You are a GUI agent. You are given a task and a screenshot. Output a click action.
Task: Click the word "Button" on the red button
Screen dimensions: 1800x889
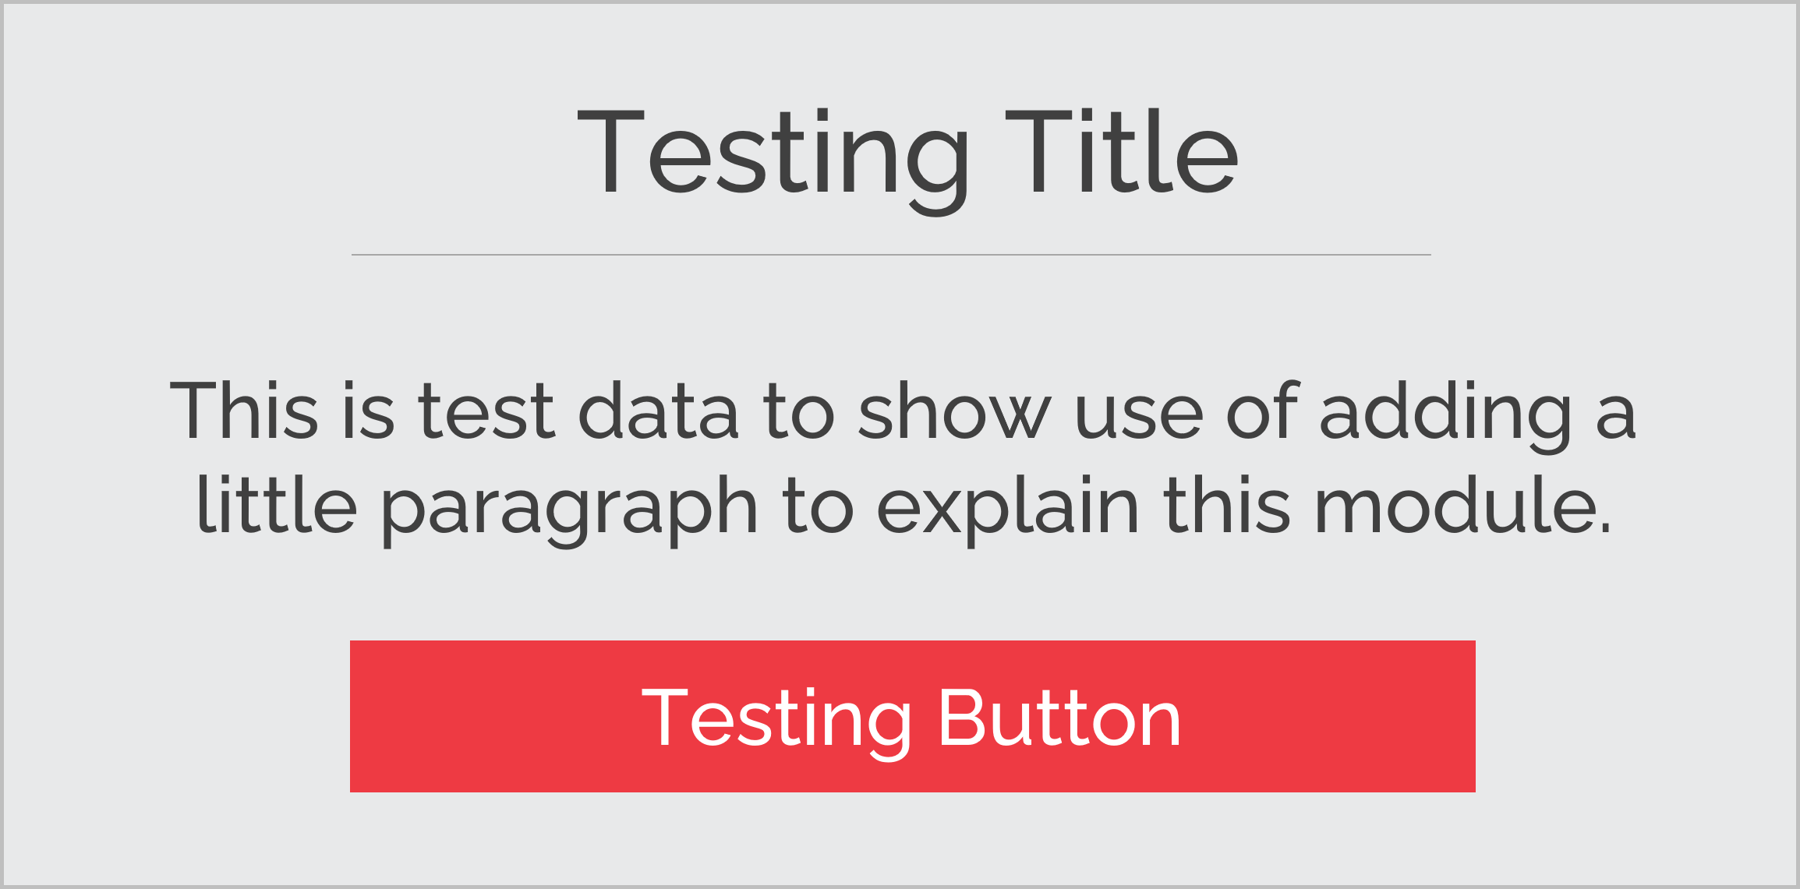coord(1059,718)
